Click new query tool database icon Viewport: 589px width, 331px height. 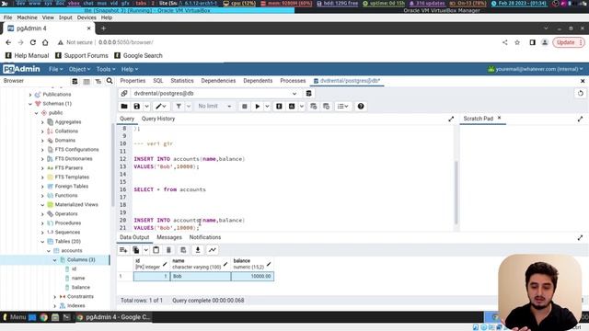coord(309,94)
